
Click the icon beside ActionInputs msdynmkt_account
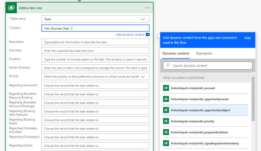tap(166, 88)
